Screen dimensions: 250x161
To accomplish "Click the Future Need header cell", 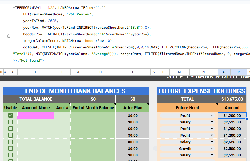I will pos(187,108).
